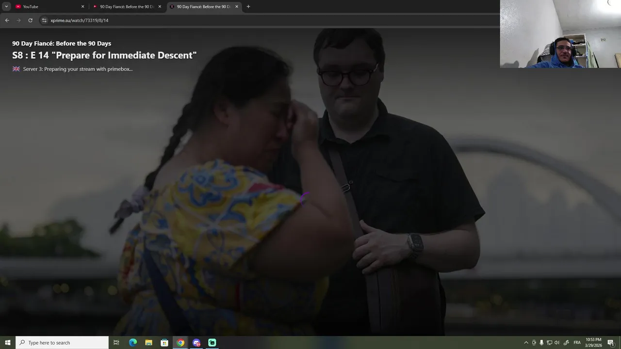
Task: Click the Server 3 preparing stream status text
Action: point(78,69)
